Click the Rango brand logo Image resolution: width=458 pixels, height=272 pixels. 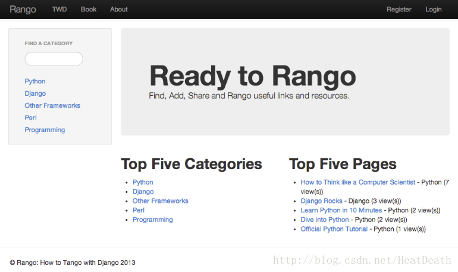[23, 10]
